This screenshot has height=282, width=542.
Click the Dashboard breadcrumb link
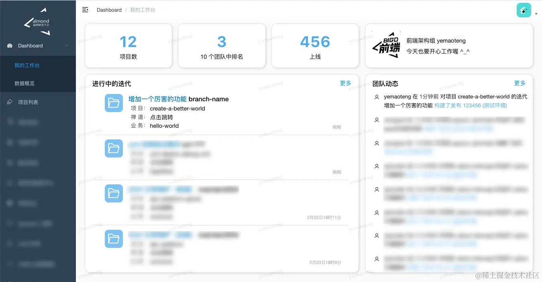pyautogui.click(x=109, y=10)
